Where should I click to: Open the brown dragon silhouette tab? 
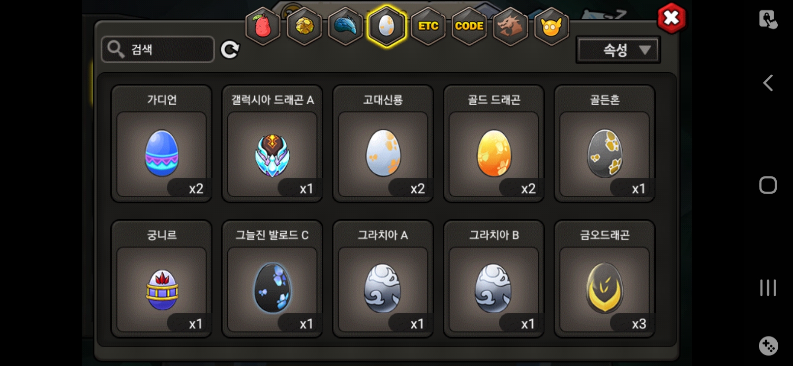click(510, 26)
